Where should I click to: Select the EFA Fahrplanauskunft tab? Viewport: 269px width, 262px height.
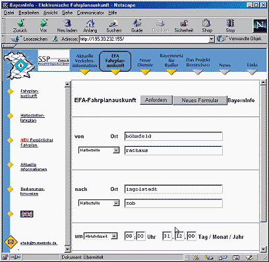point(115,61)
